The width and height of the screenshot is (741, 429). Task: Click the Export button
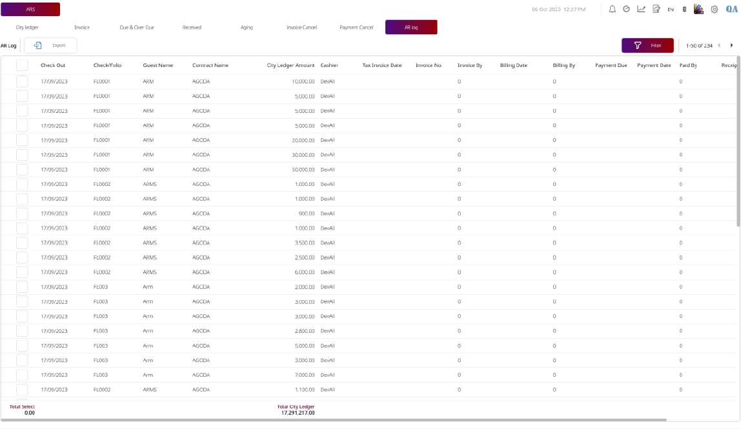tap(50, 45)
